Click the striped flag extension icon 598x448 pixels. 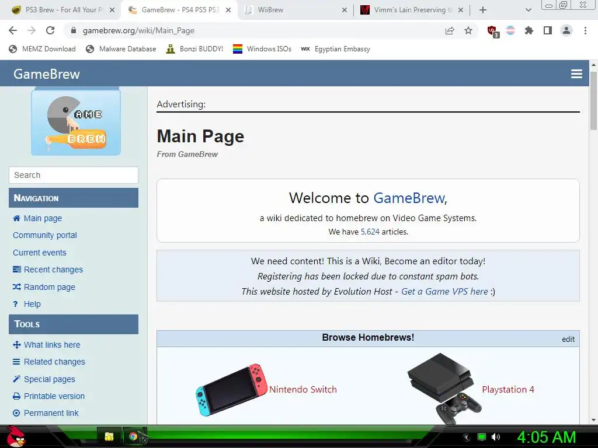point(510,30)
